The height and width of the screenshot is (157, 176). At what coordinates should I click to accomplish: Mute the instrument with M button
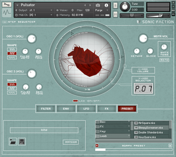click(115, 14)
